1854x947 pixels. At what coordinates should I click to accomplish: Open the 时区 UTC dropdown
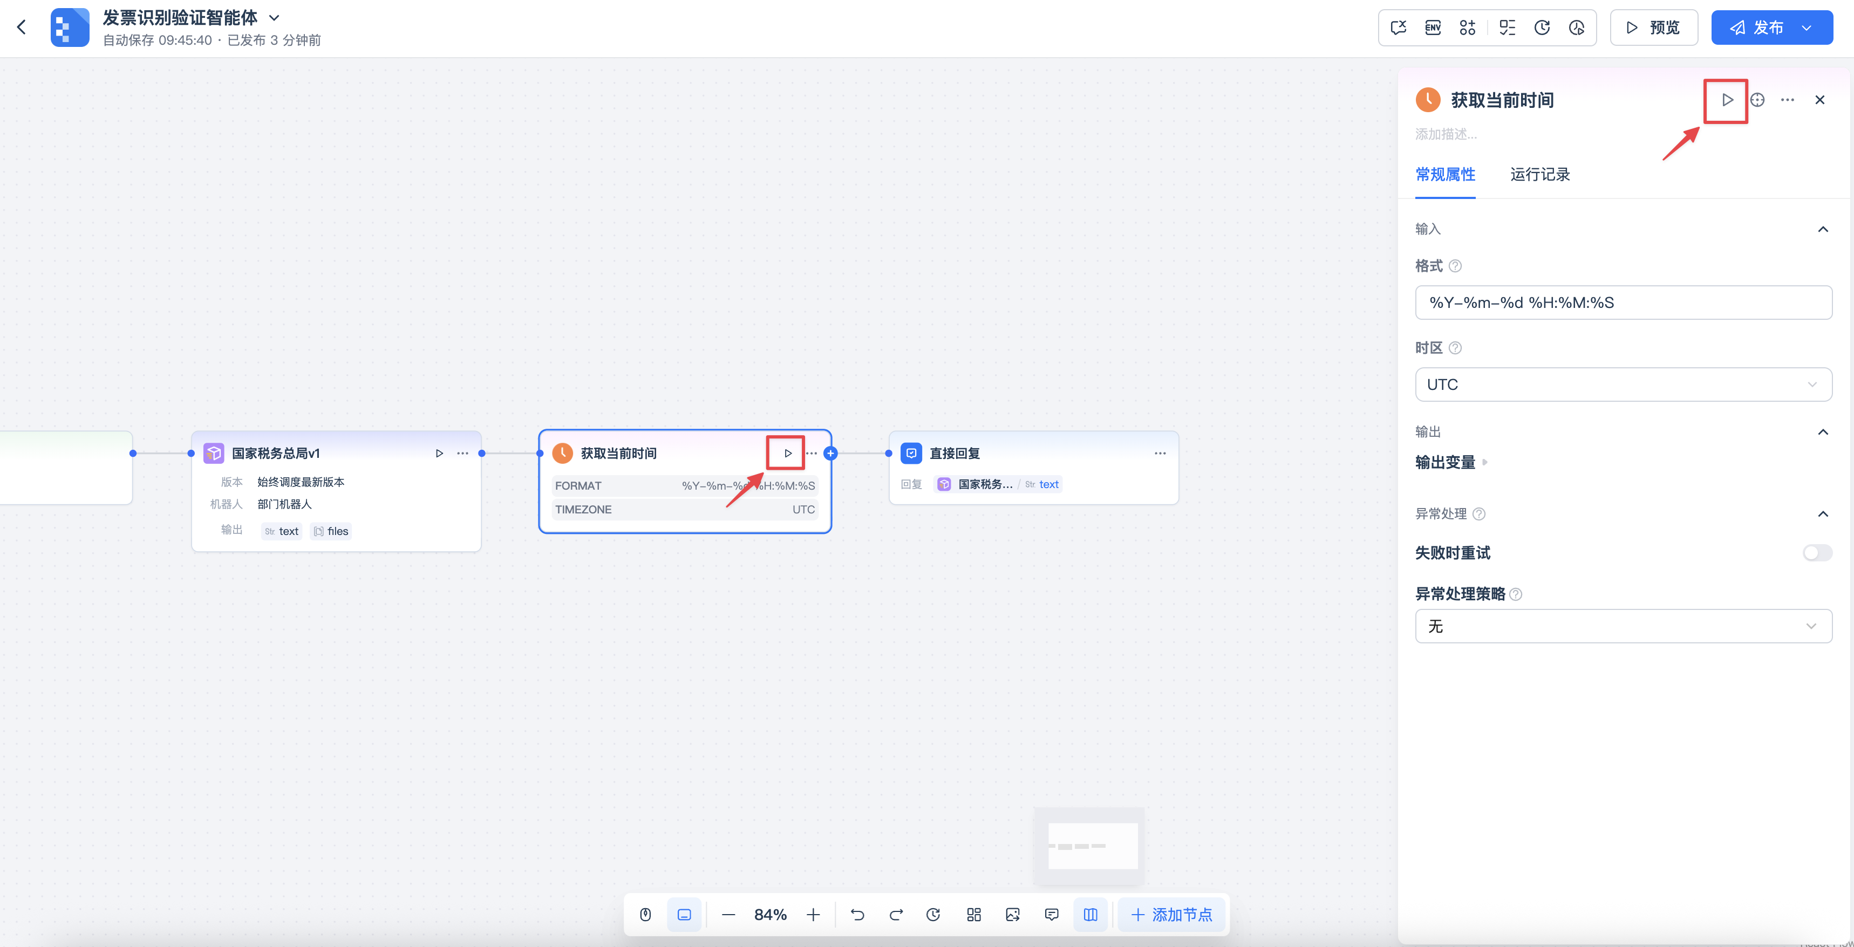point(1623,385)
